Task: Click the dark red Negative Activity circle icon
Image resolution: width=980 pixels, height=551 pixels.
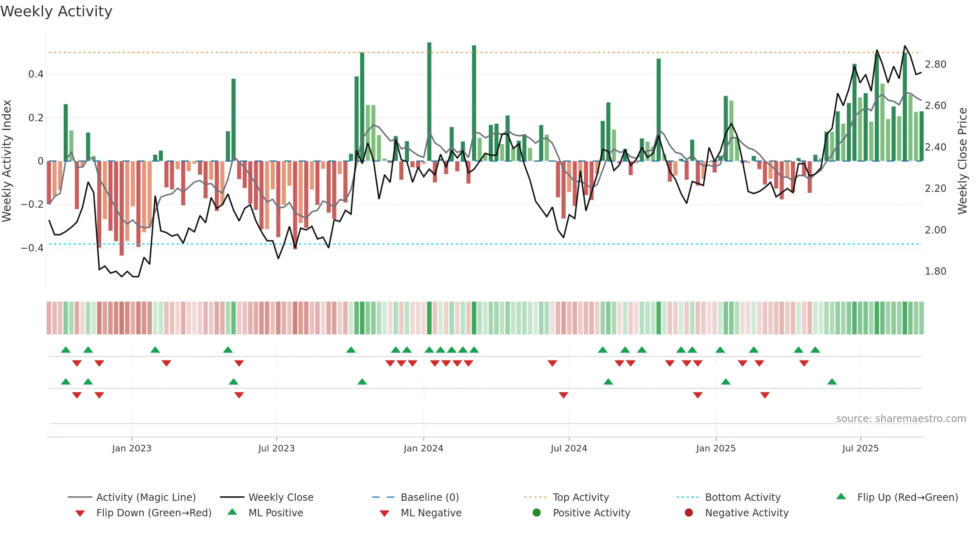Action: [x=689, y=513]
